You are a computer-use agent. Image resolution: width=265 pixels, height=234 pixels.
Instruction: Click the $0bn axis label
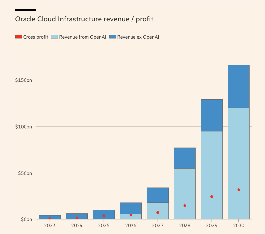[26, 219]
